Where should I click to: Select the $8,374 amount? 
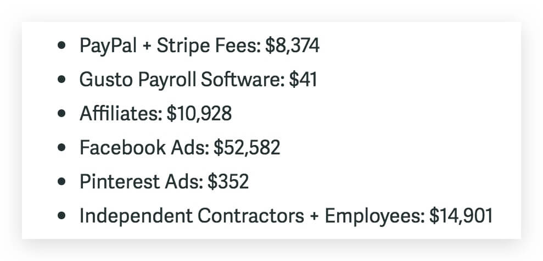[x=292, y=46]
